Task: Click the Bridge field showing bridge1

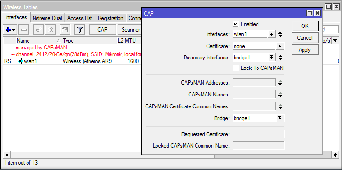Action: pos(254,118)
